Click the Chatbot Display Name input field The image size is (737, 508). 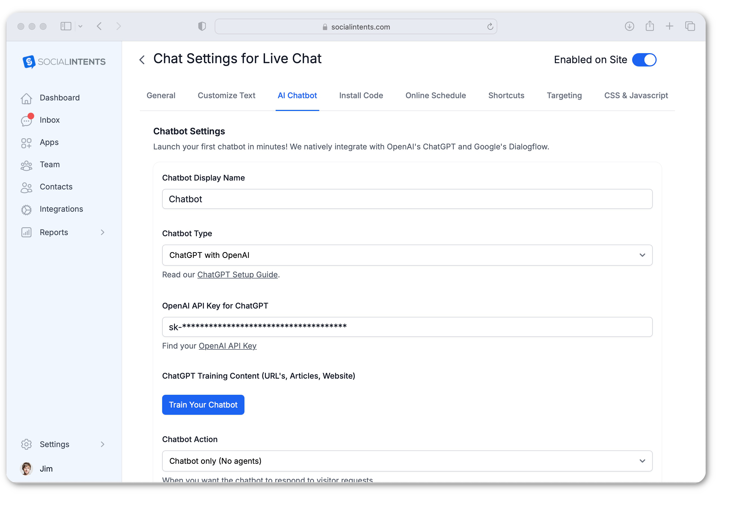click(407, 198)
